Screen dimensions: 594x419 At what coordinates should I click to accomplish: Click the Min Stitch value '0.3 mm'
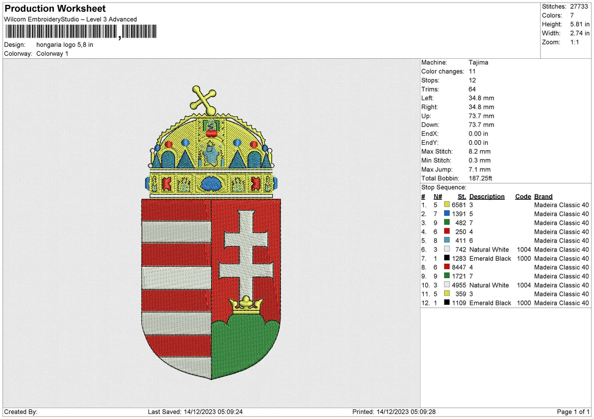tap(480, 161)
